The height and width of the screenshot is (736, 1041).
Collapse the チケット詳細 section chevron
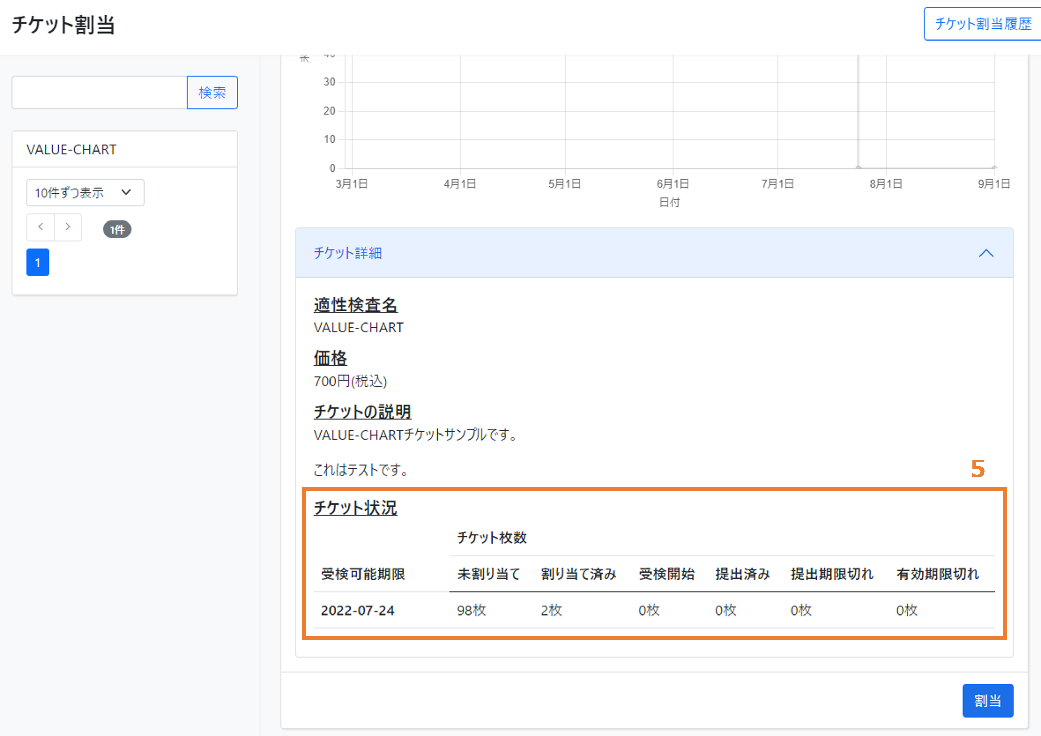986,253
